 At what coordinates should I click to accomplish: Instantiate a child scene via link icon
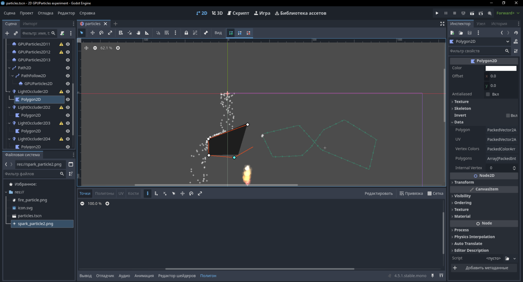coord(16,33)
